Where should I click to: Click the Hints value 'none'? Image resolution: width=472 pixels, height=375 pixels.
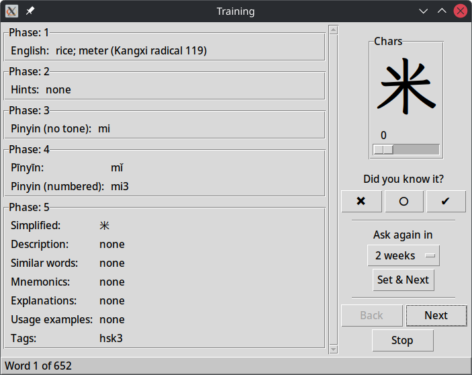[x=58, y=90]
